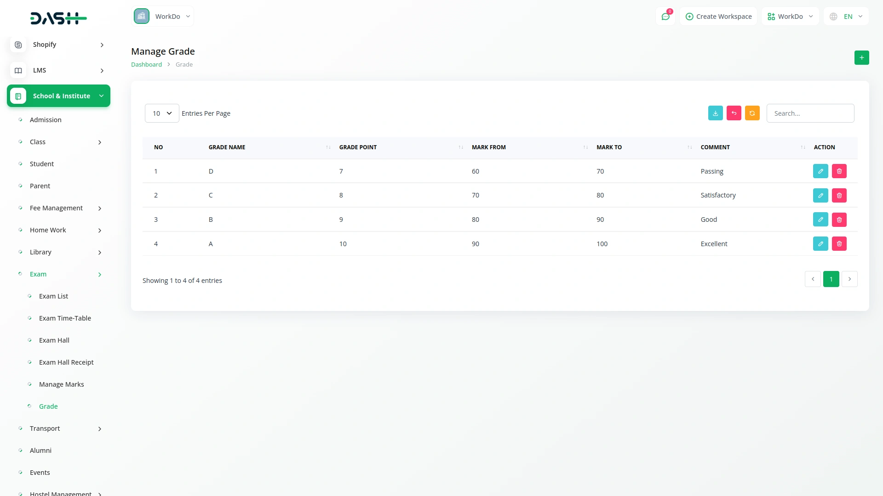Open Exam Time-Table sidebar item
This screenshot has width=883, height=496.
pos(65,318)
